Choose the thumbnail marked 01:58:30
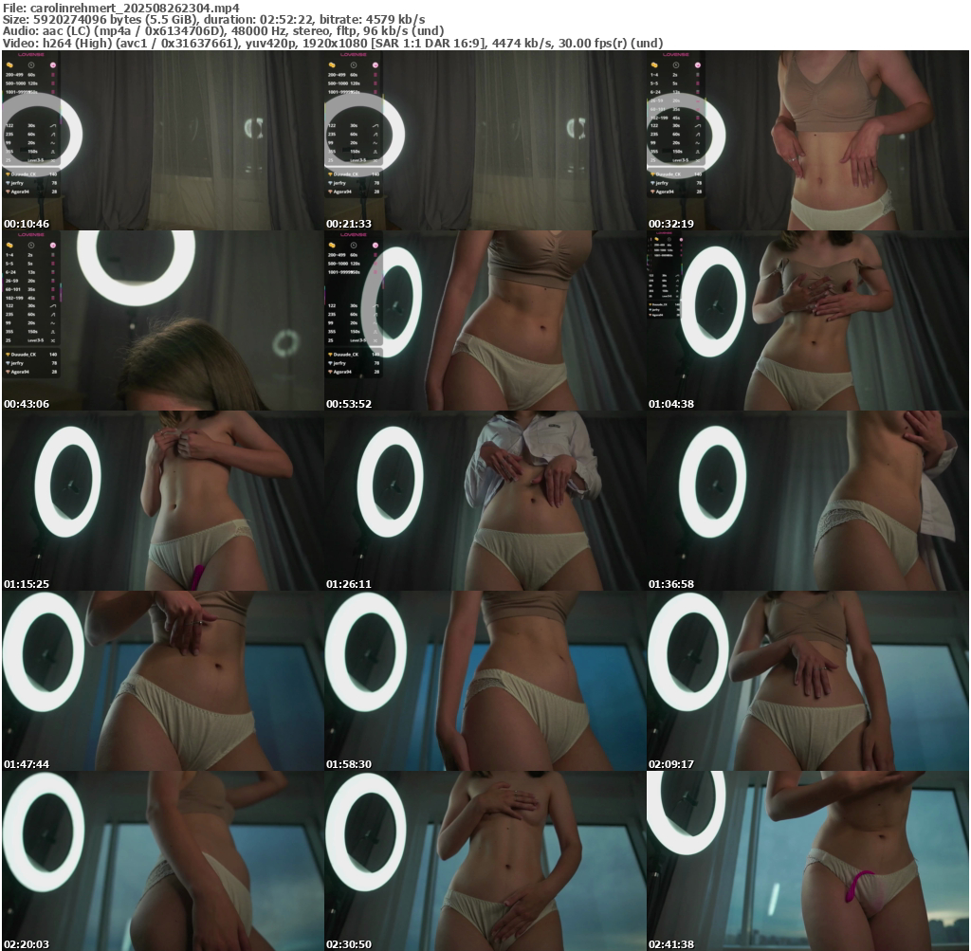This screenshot has width=971, height=951. tap(485, 681)
